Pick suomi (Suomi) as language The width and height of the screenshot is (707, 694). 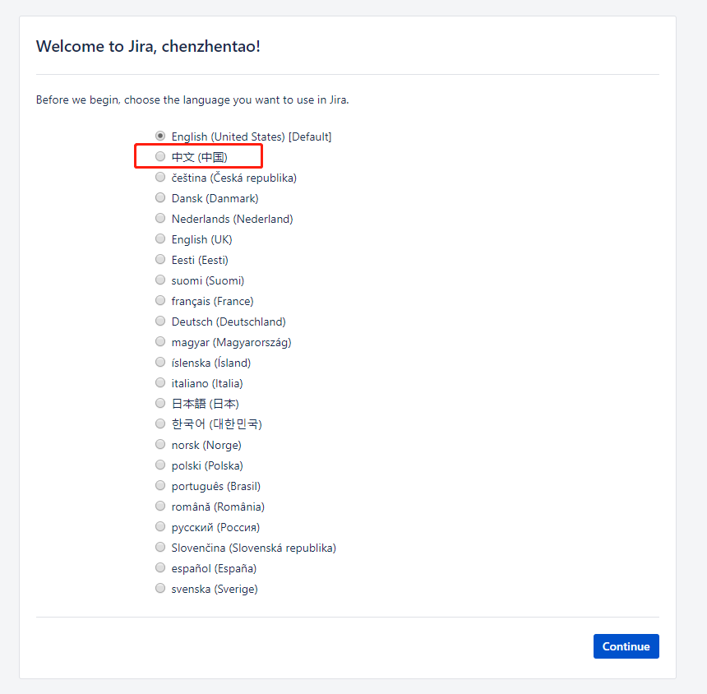[x=160, y=280]
